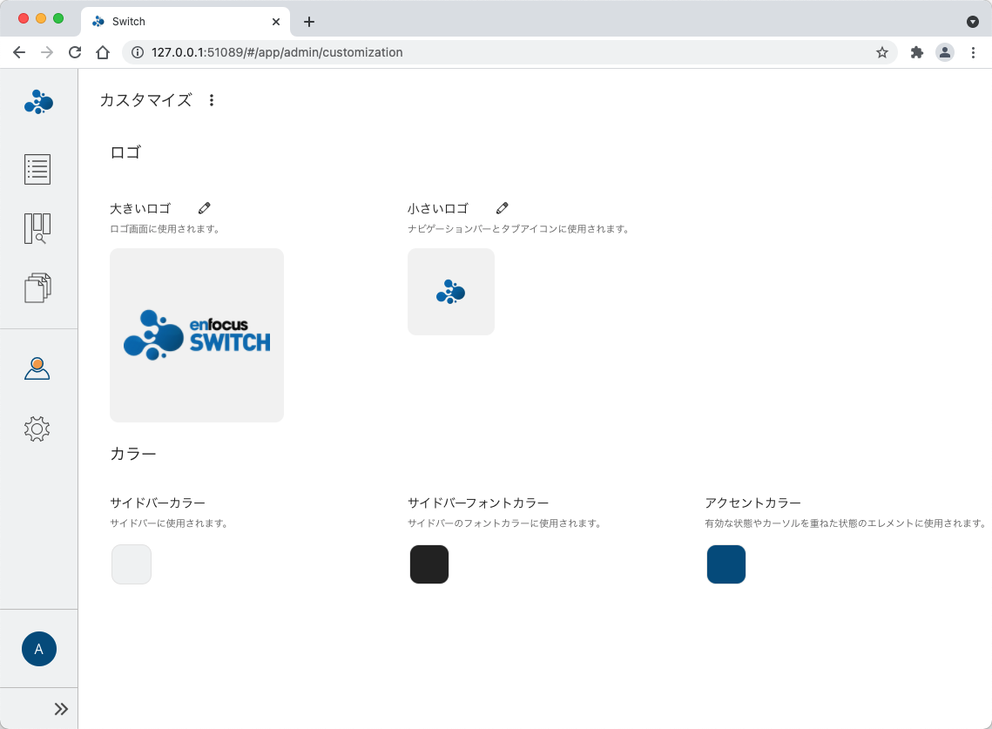Reload the page

tap(75, 52)
